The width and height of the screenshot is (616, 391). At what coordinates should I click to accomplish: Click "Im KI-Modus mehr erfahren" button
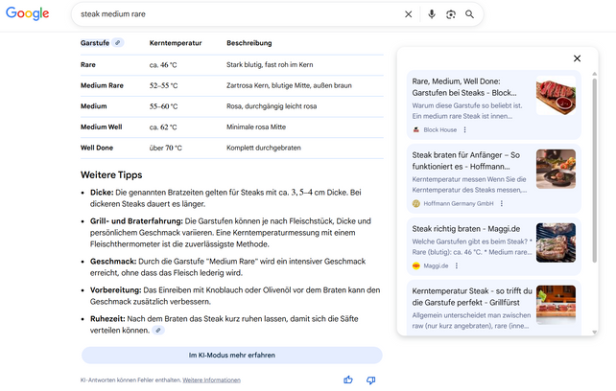[x=231, y=356]
